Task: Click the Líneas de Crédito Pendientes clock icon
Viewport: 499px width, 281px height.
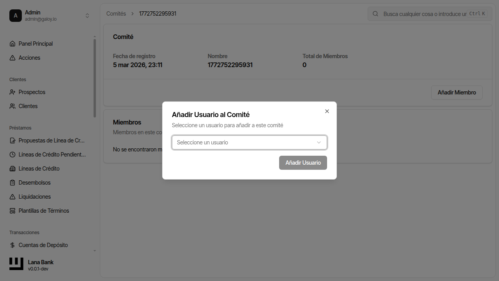Action: point(12,155)
